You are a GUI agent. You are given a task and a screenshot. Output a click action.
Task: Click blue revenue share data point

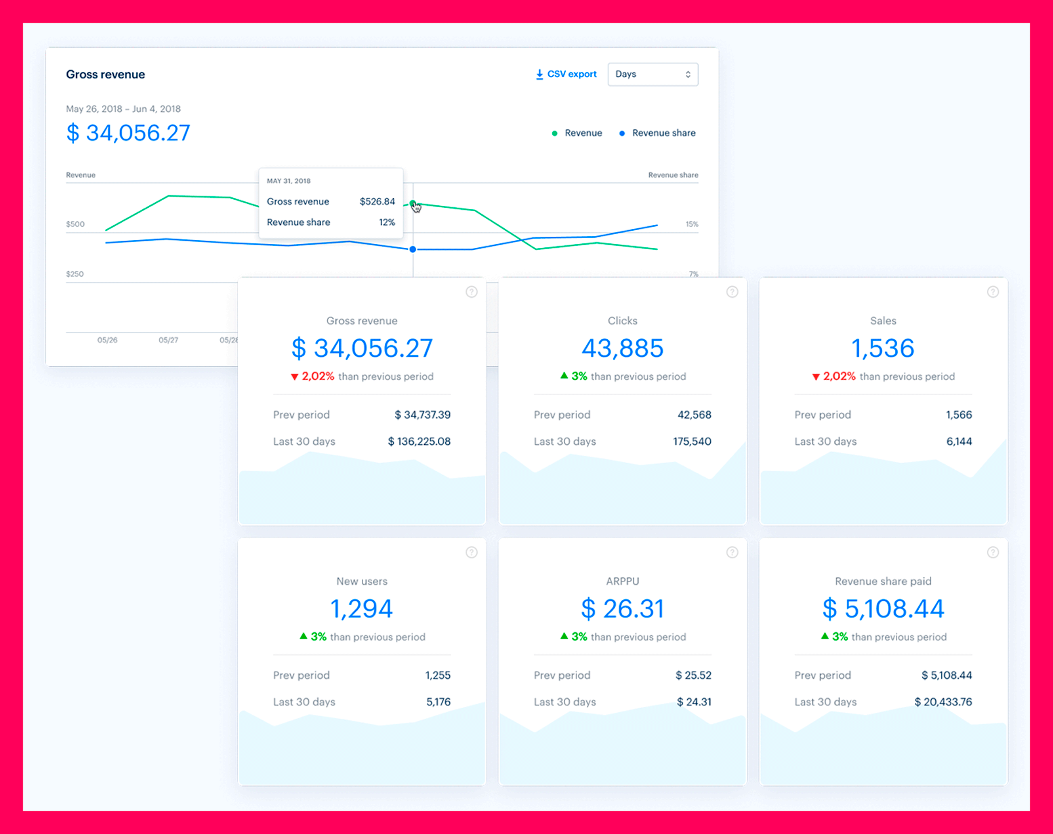coord(413,249)
